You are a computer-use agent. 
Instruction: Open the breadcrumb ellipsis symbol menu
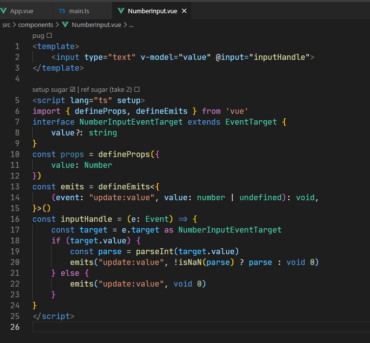tap(131, 25)
